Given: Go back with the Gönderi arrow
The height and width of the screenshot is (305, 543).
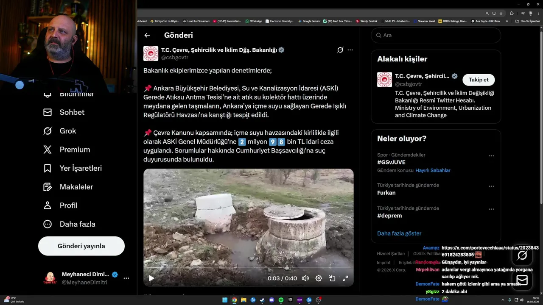Looking at the screenshot, I should (x=147, y=36).
